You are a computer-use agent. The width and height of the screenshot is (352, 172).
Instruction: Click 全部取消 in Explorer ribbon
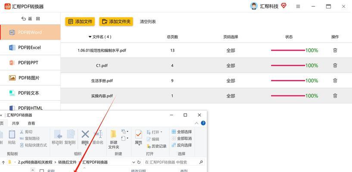tap(182, 138)
